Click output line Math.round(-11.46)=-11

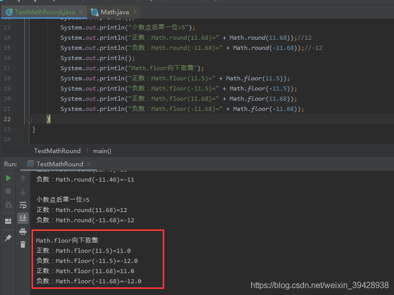coord(85,180)
